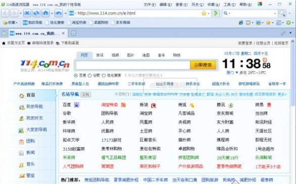296x184 pixels.
Task: Open dropdown arrow beside address bar star
Action: pos(209,14)
